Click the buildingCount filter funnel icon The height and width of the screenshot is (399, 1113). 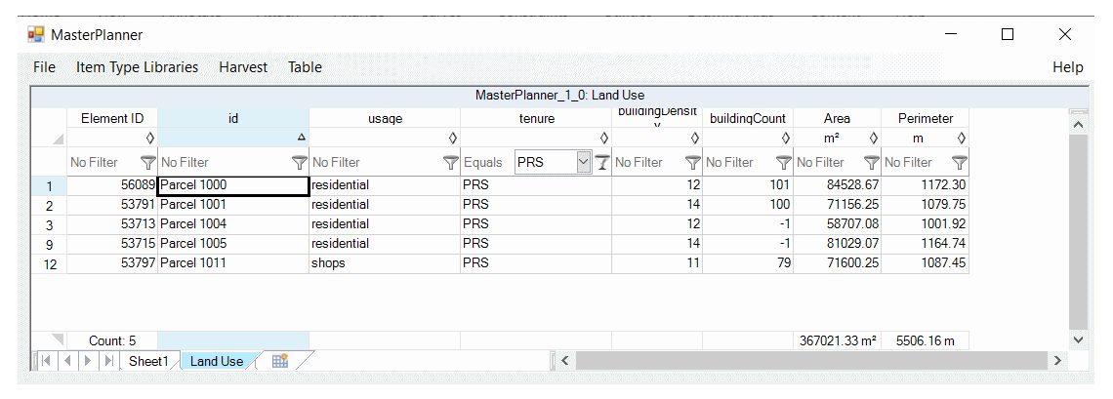784,162
